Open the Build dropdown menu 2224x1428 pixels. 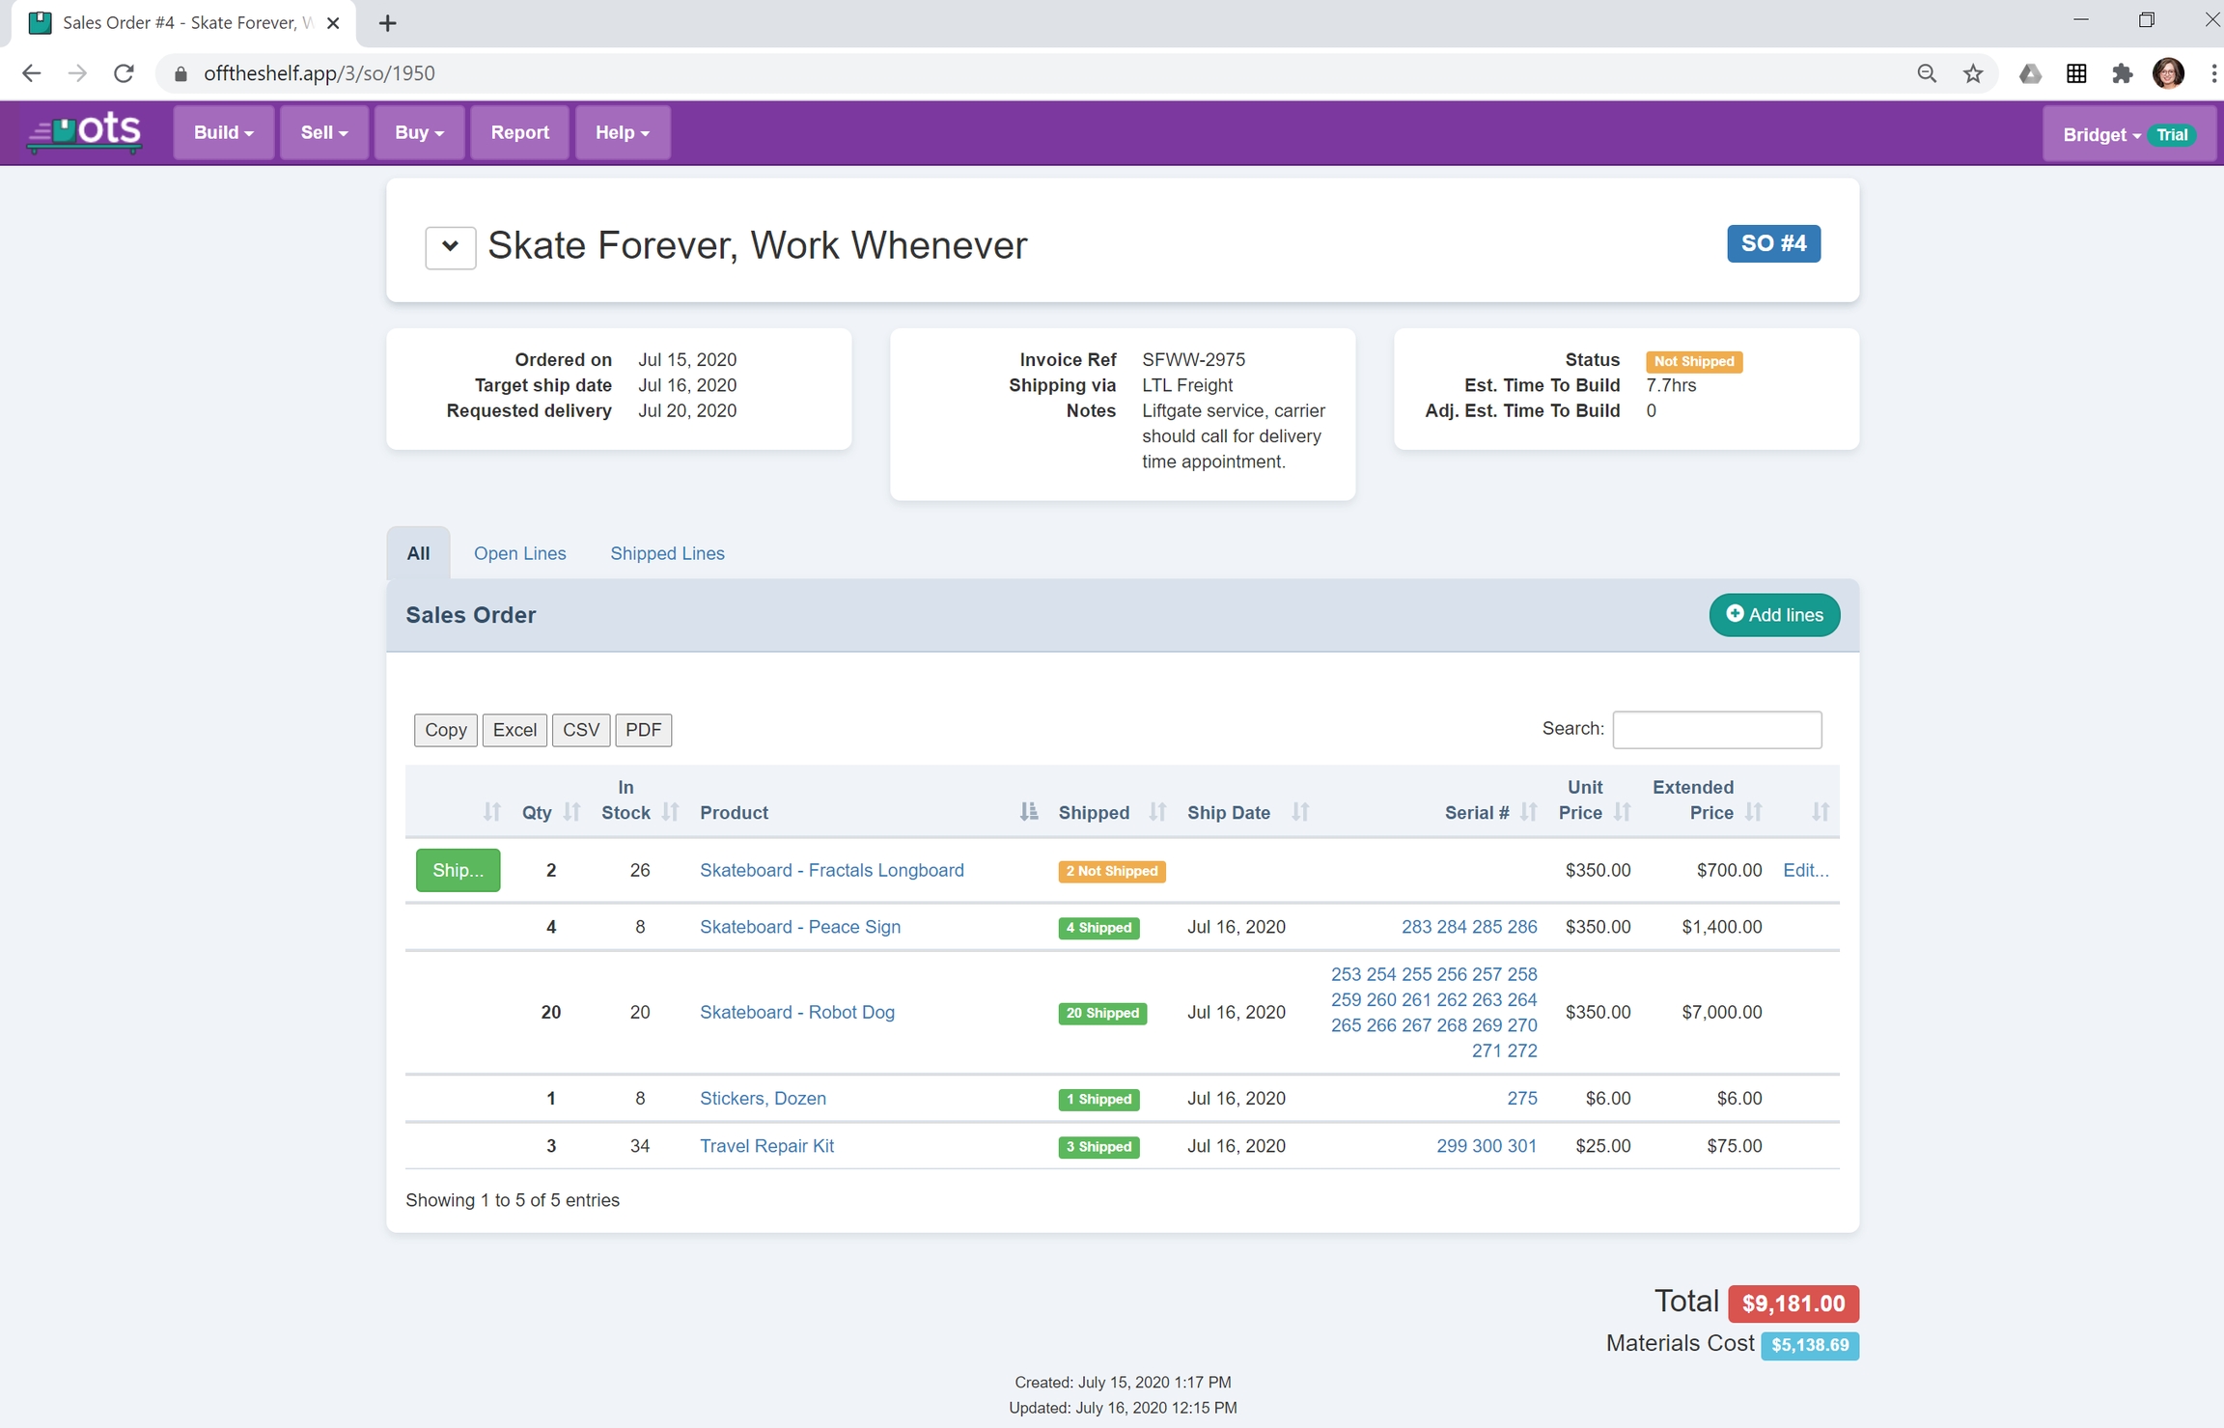223,132
